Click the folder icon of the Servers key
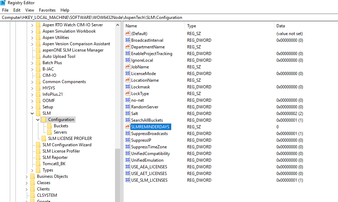Viewport: 338px width, 202px height. coord(49,132)
